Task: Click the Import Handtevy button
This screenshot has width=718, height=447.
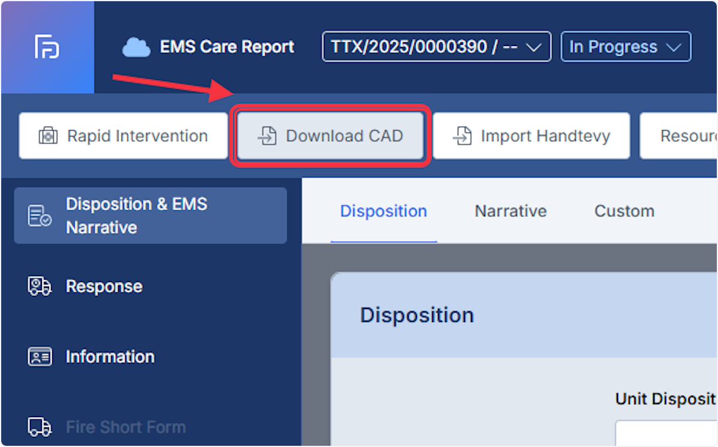Action: pyautogui.click(x=531, y=136)
